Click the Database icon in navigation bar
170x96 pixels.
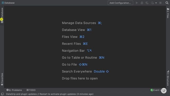(3, 3)
